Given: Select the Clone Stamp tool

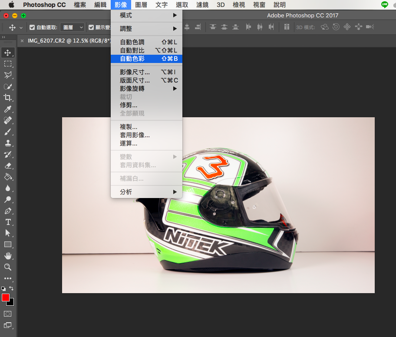Looking at the screenshot, I should pos(7,143).
